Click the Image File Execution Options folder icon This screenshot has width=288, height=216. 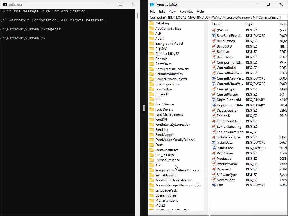(x=152, y=170)
